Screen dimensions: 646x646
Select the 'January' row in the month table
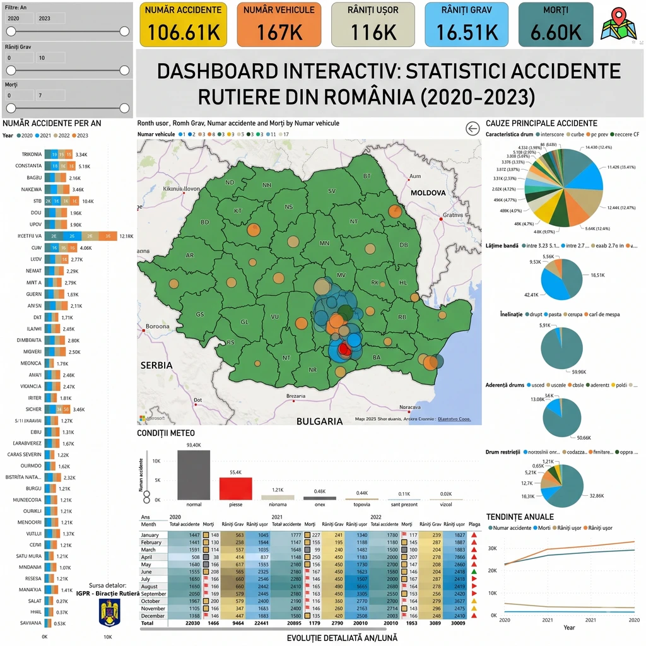pyautogui.click(x=310, y=535)
